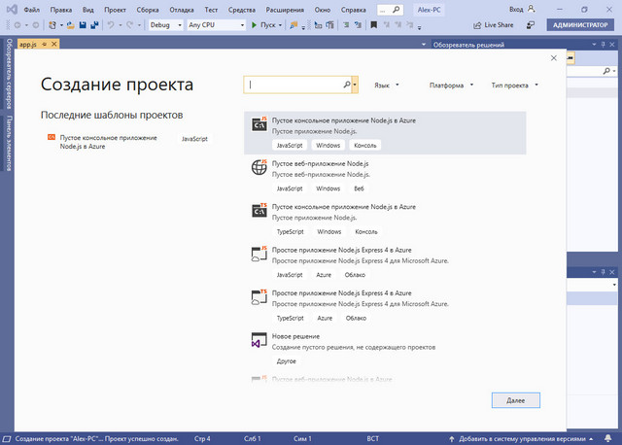
Task: Click the Live Share icon in the toolbar
Action: point(477,25)
